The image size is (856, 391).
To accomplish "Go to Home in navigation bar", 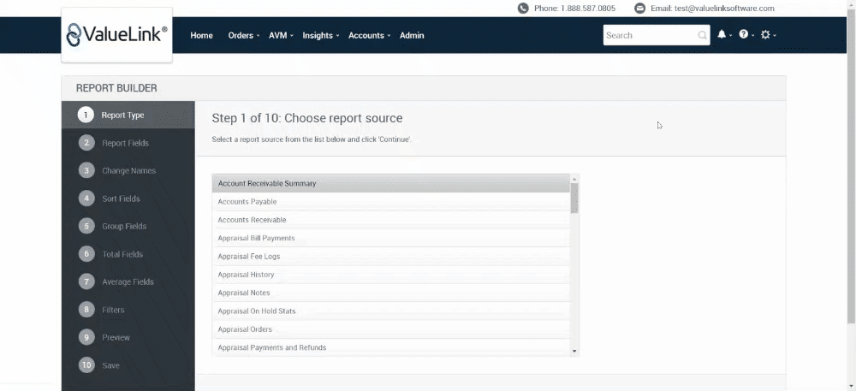I will (201, 35).
